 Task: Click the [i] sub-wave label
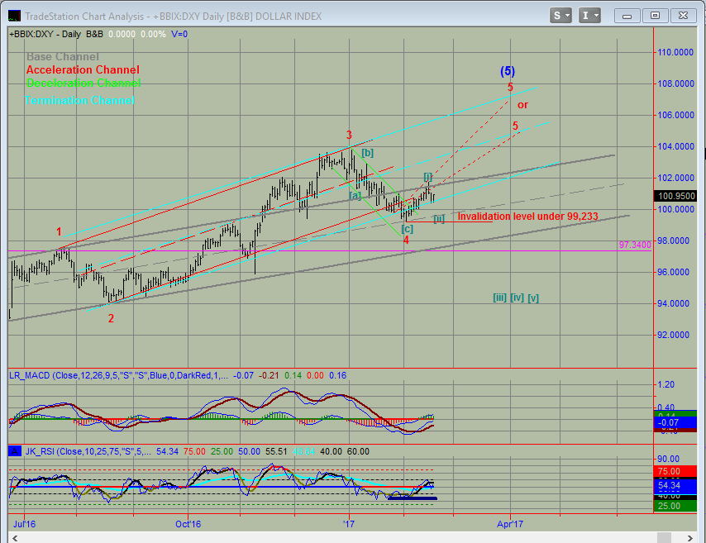(427, 177)
